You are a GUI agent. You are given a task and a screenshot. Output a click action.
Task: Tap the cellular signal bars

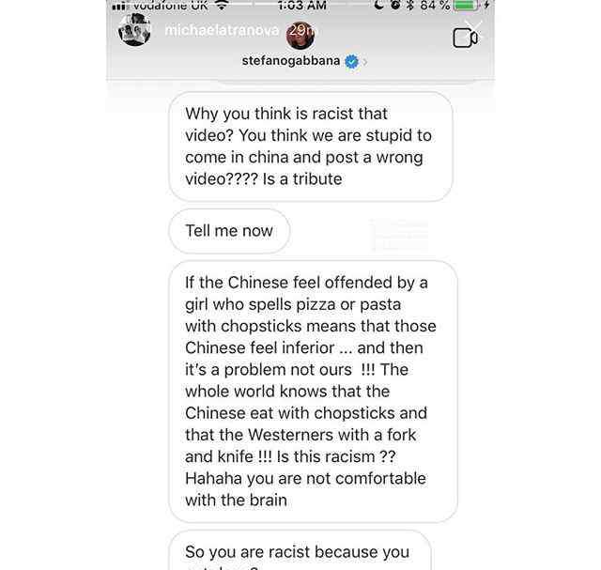[x=119, y=7]
